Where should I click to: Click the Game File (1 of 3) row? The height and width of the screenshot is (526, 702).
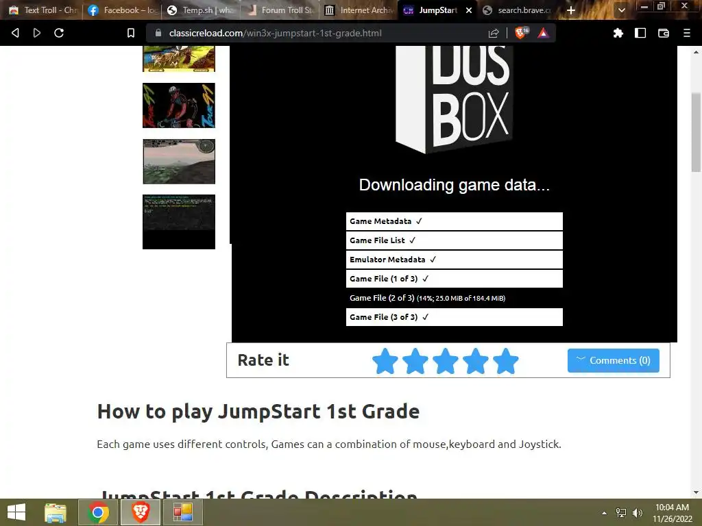(x=454, y=279)
